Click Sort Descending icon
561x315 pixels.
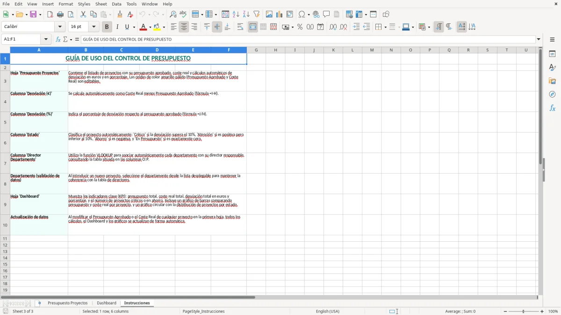tap(246, 14)
